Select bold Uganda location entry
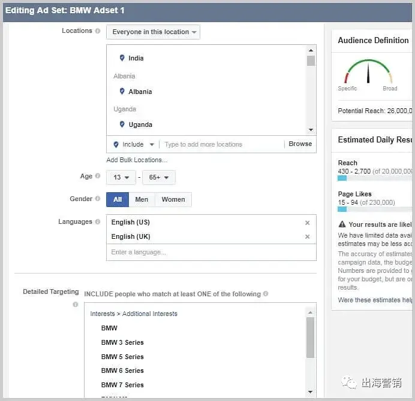The image size is (415, 401). pyautogui.click(x=140, y=124)
